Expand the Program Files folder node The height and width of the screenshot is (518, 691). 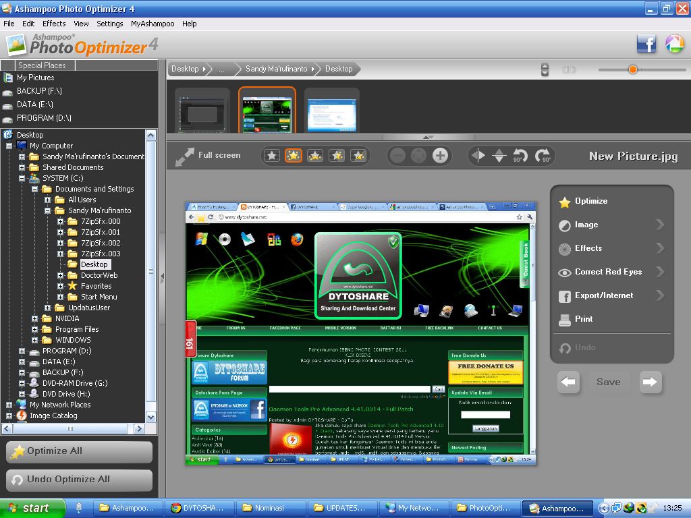click(x=34, y=329)
